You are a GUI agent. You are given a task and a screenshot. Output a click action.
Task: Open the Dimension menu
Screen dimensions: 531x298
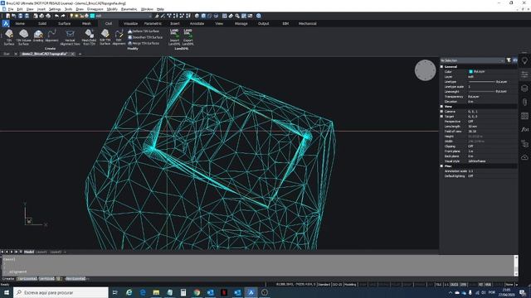click(x=95, y=9)
